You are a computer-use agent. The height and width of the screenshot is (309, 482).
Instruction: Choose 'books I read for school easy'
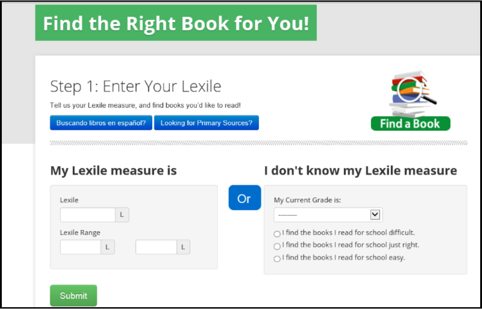[x=277, y=259]
